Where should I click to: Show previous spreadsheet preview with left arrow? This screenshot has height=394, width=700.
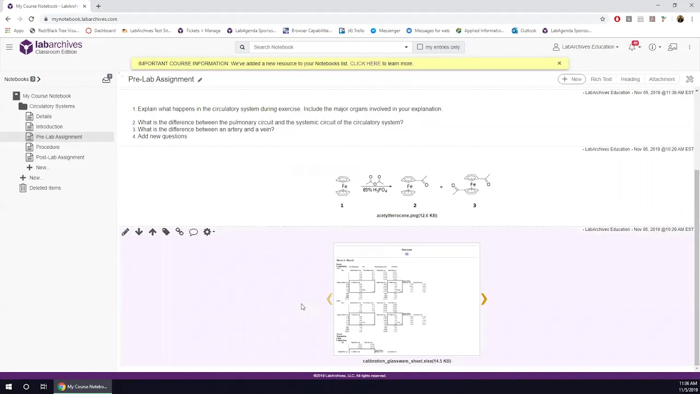329,299
